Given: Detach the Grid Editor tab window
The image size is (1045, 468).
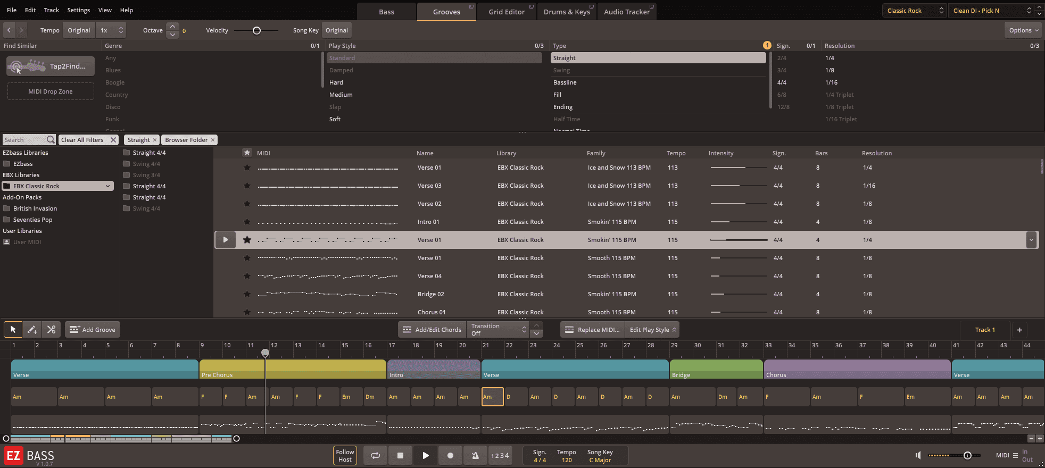Looking at the screenshot, I should (532, 6).
